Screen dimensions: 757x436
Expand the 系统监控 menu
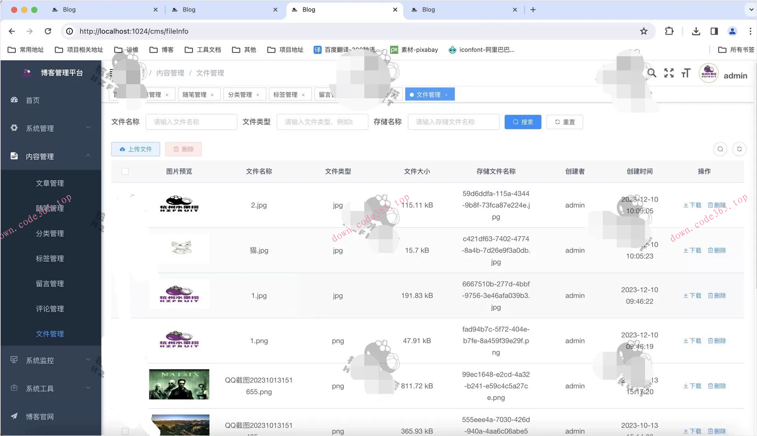coord(88,359)
